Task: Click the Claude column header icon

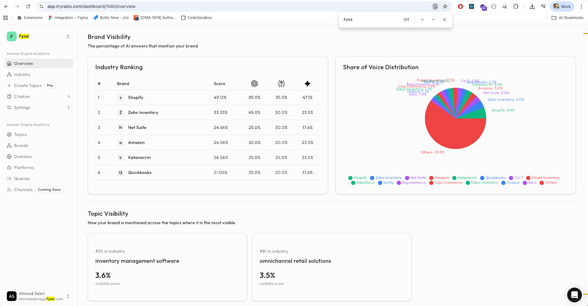Action: pos(282,84)
